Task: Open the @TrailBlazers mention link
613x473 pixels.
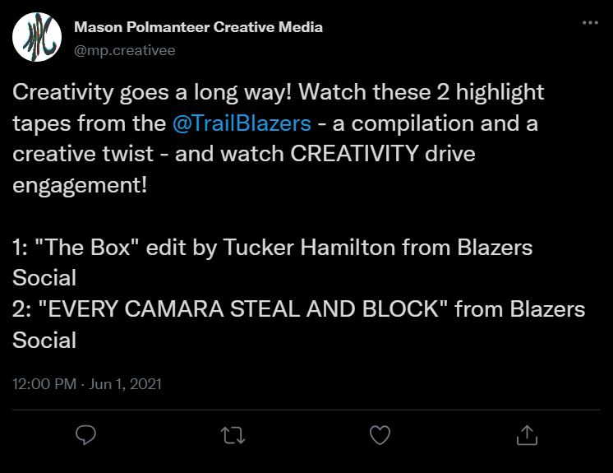Action: point(242,123)
